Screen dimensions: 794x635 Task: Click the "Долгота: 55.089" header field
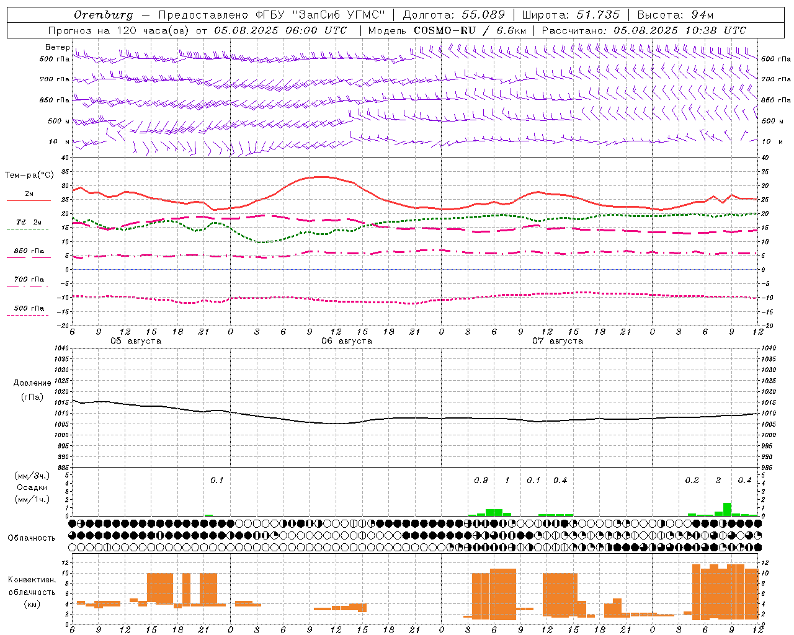pyautogui.click(x=454, y=15)
